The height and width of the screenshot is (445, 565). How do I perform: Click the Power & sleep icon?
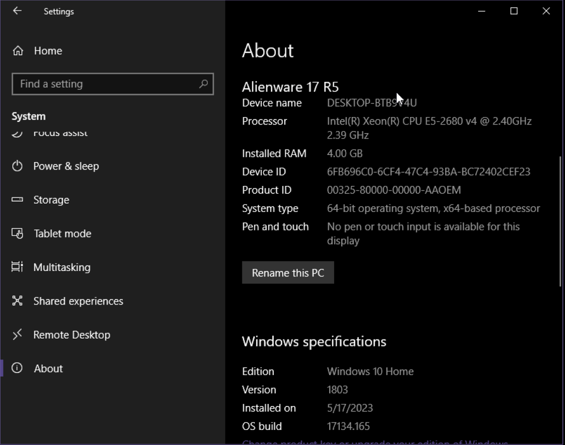pyautogui.click(x=17, y=166)
